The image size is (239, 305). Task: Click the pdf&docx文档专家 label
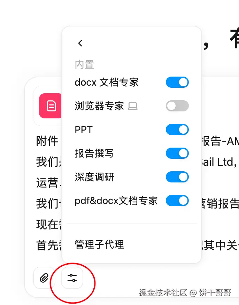click(x=116, y=201)
